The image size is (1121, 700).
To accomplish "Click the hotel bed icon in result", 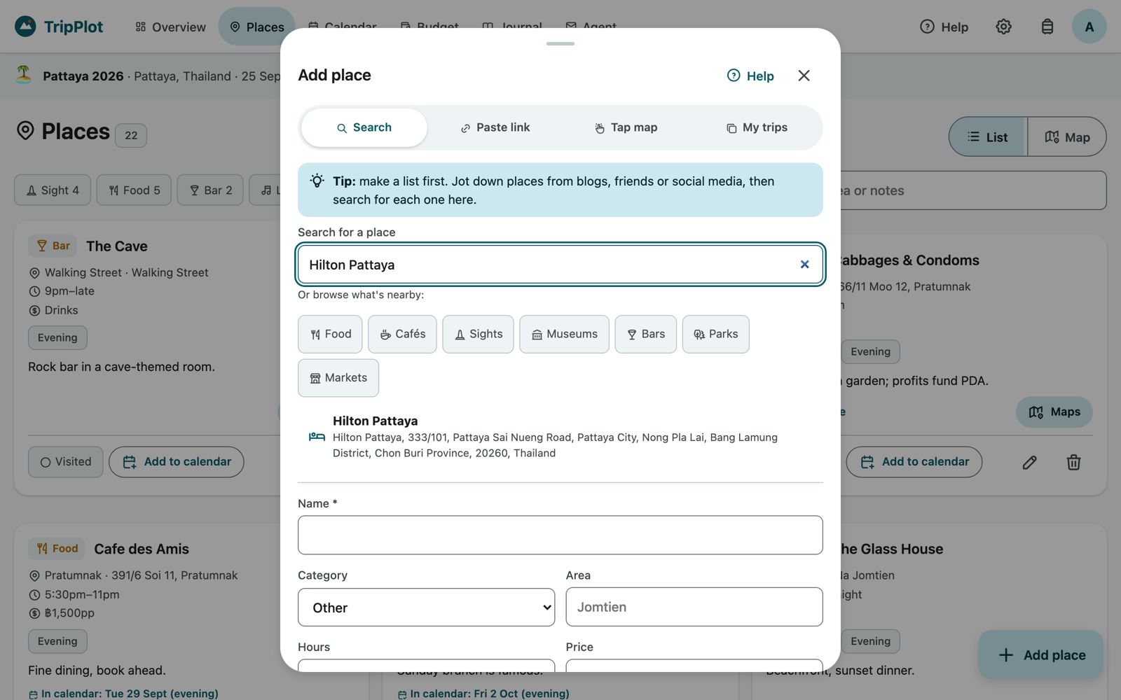I will [317, 437].
